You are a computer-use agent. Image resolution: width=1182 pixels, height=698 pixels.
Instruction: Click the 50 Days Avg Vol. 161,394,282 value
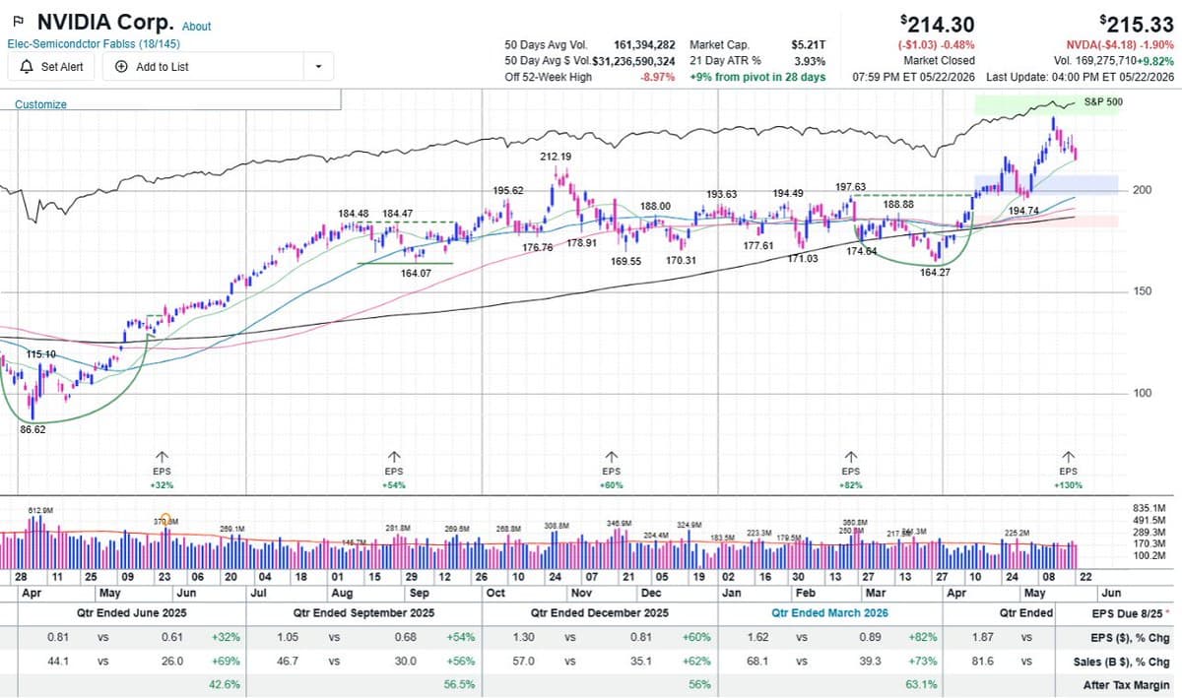click(644, 45)
